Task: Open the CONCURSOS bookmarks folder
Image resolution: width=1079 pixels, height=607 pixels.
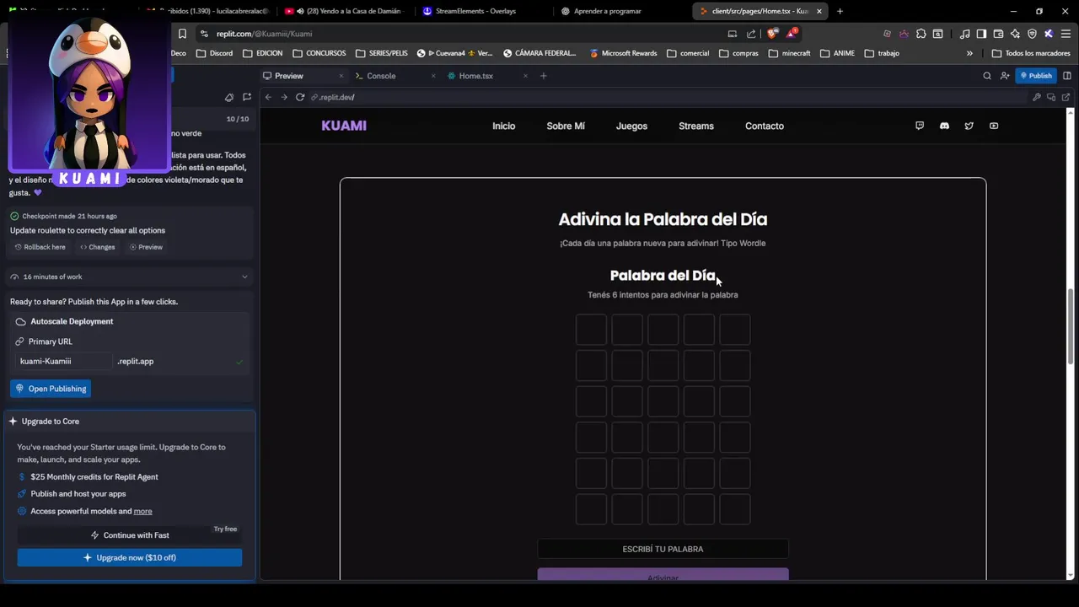Action: (319, 53)
